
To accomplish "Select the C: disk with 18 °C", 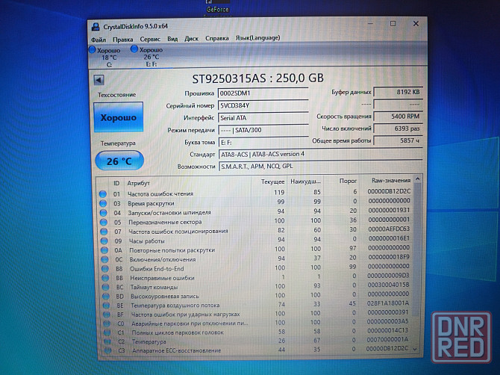I will click(x=105, y=57).
